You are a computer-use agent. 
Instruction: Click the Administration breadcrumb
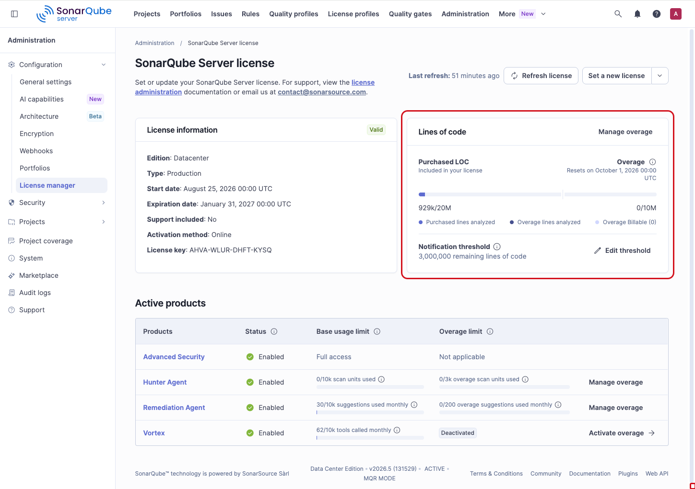(154, 43)
